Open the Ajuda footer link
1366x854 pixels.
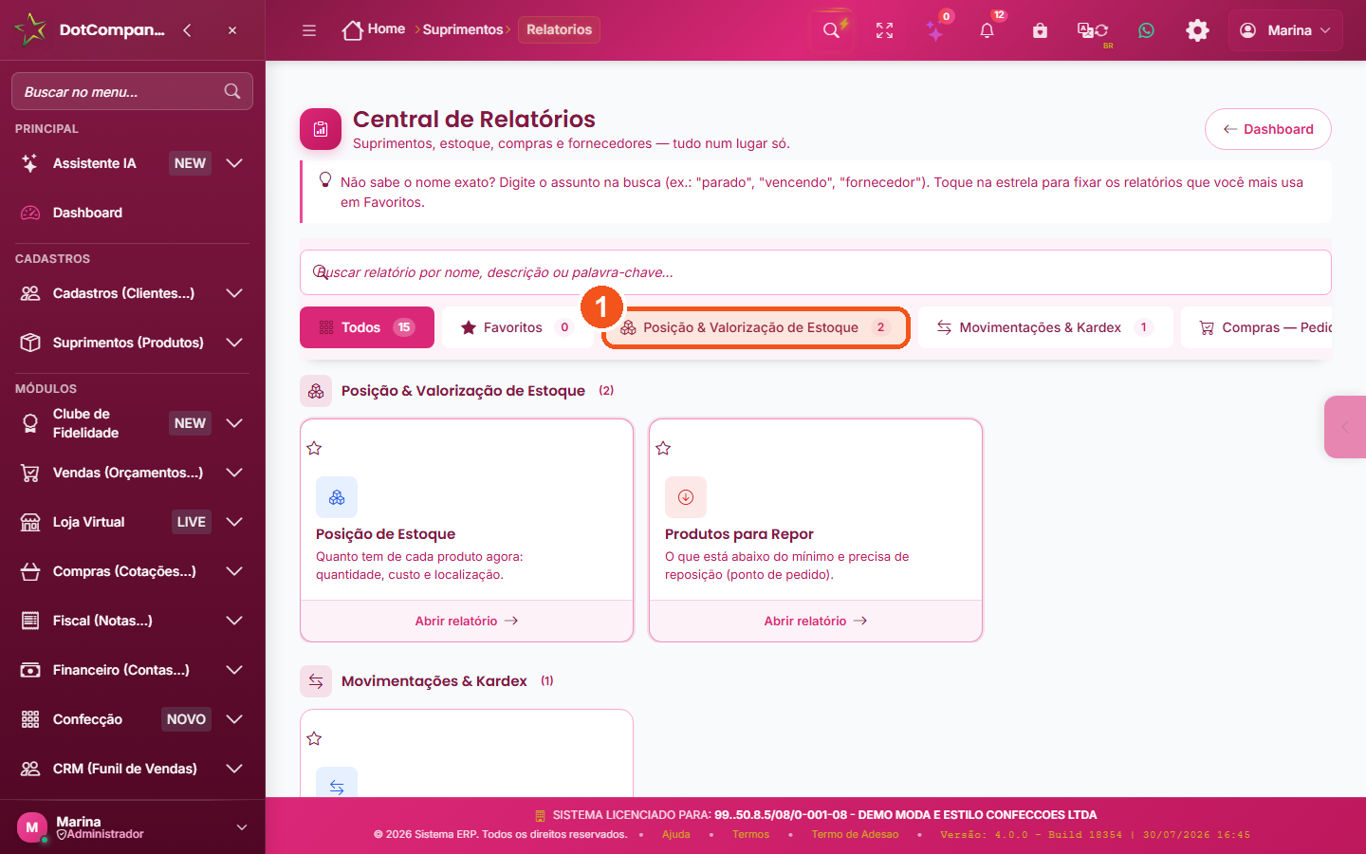pyautogui.click(x=676, y=835)
